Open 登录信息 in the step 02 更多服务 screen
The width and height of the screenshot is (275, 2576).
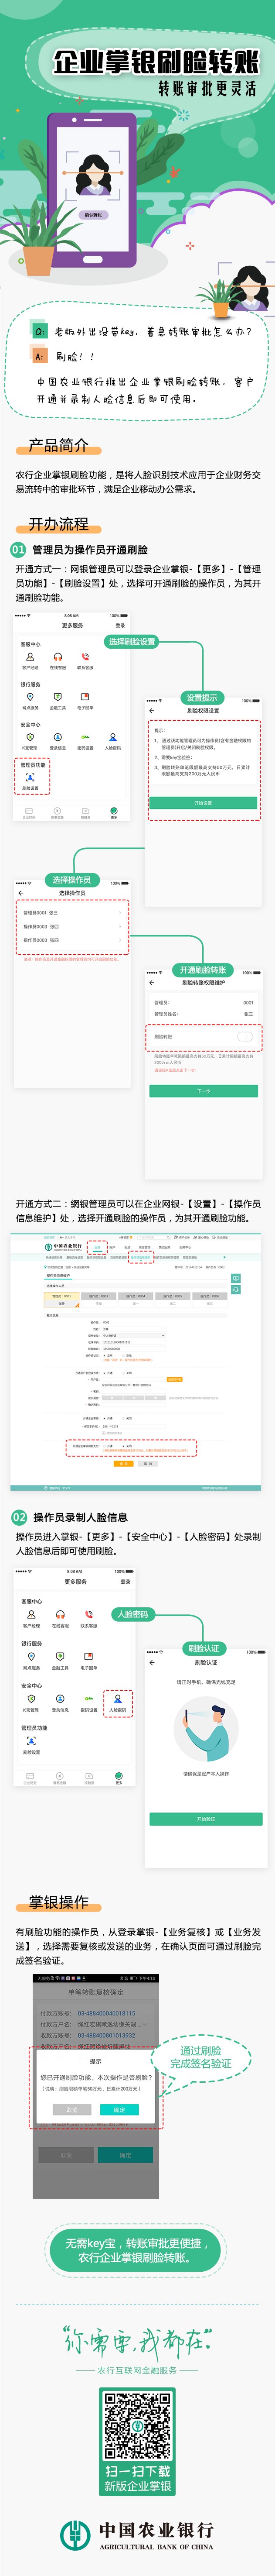pyautogui.click(x=61, y=1703)
